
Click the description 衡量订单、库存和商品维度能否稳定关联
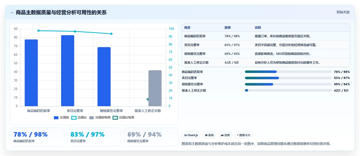pos(283,36)
